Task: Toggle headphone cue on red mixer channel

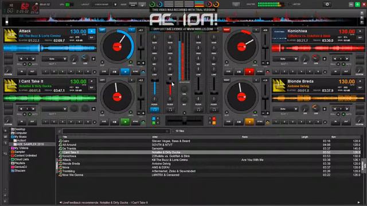Action: pos(170,109)
